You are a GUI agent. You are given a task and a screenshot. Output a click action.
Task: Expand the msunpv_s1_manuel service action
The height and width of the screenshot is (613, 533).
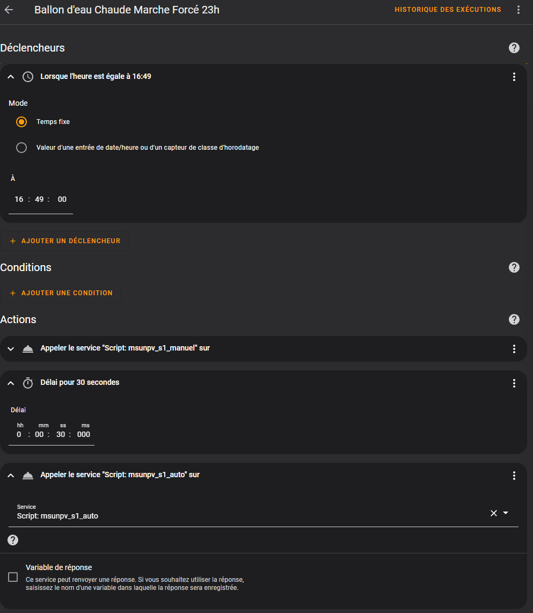(x=11, y=349)
